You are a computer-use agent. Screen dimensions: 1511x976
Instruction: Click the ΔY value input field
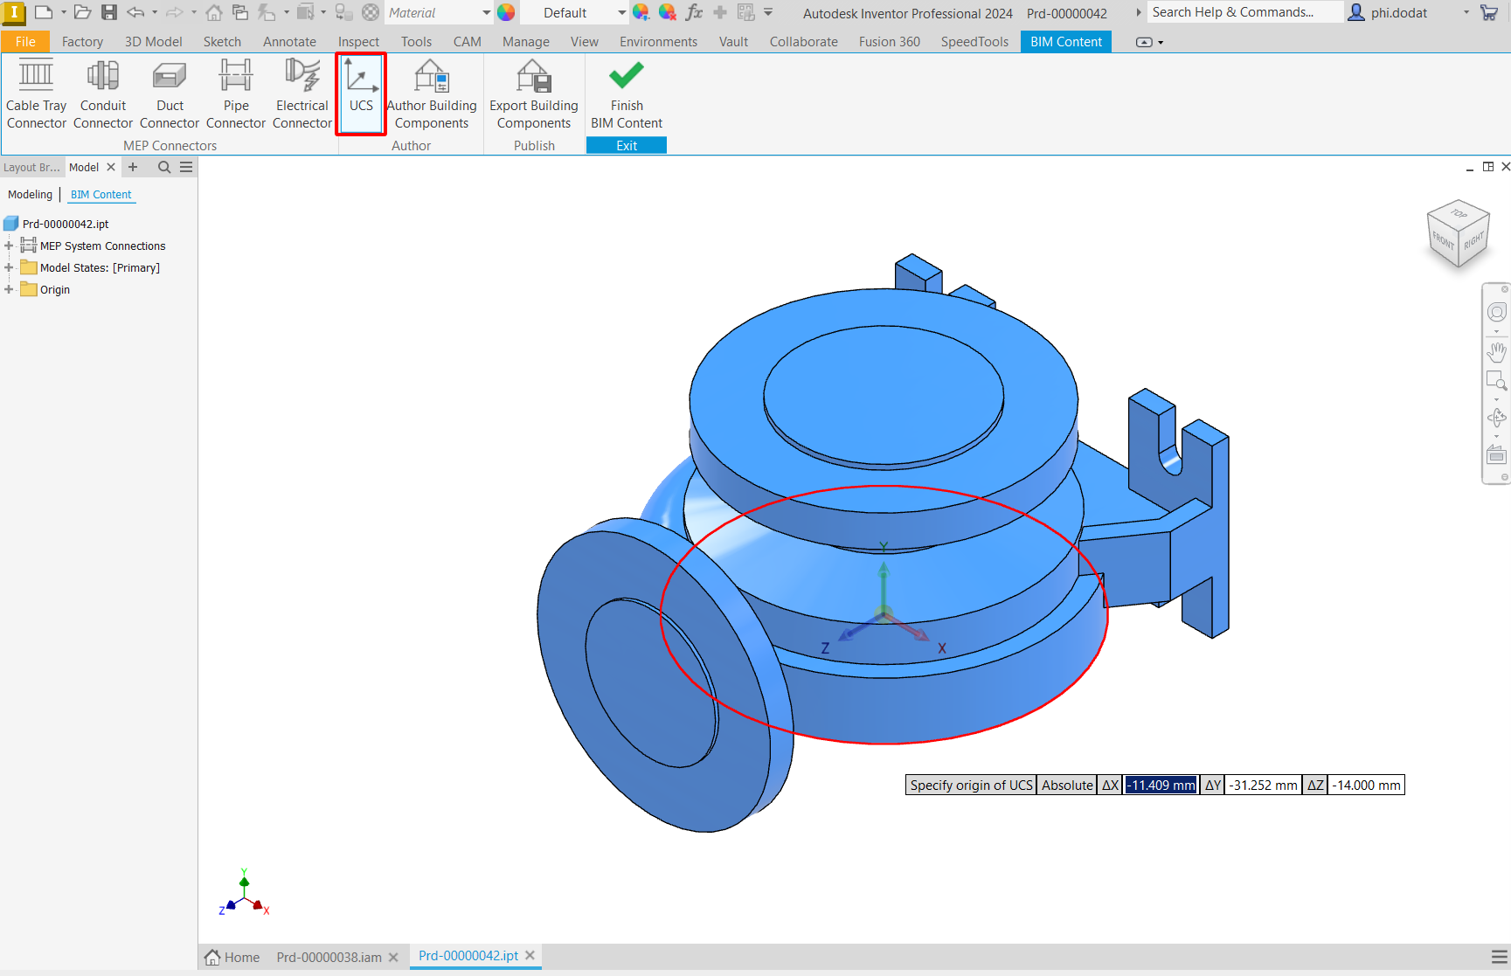(1264, 785)
